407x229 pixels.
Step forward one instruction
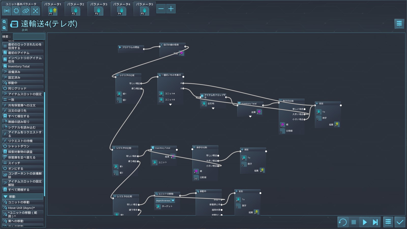pyautogui.click(x=375, y=222)
